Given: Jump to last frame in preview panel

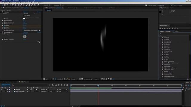Looking at the screenshot, I should pos(170,28).
